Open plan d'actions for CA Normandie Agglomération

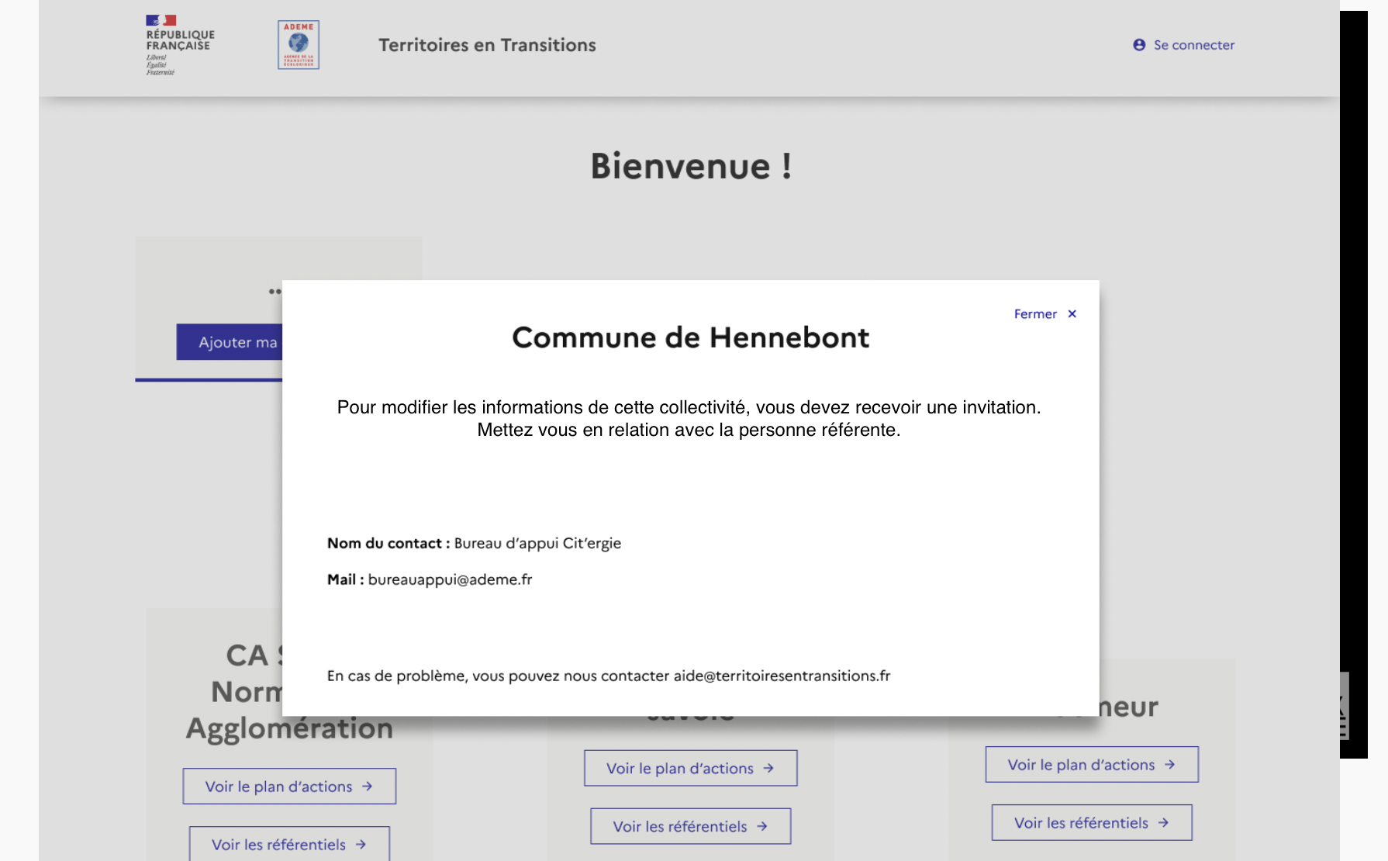pos(288,786)
